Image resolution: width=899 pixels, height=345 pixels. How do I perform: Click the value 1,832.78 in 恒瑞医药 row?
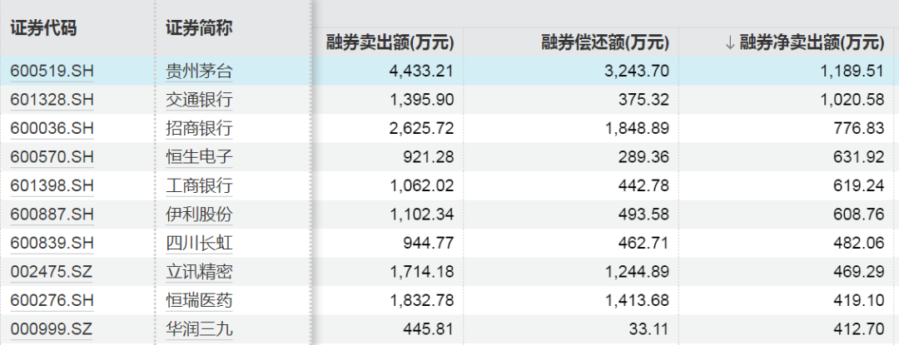(422, 300)
